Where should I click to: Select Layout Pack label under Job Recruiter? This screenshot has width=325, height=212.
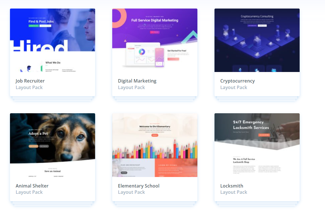(29, 88)
